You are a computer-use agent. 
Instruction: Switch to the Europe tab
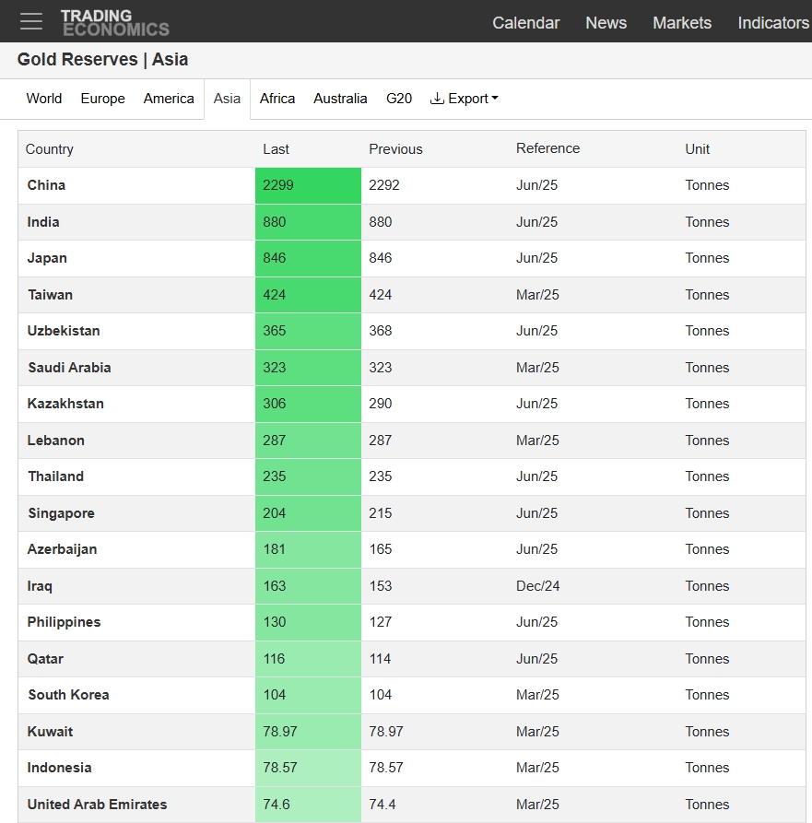103,99
